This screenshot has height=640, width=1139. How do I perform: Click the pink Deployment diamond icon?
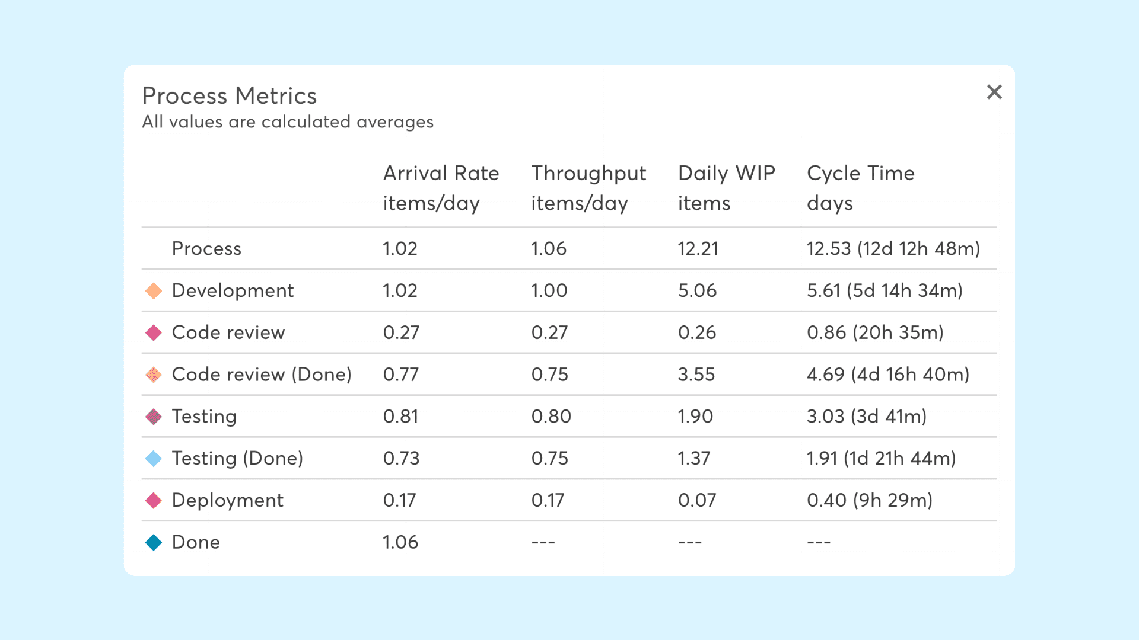(x=154, y=501)
